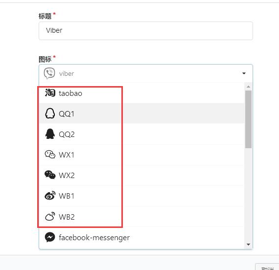
Task: Click the viber phone icon in selector
Action: coord(49,73)
